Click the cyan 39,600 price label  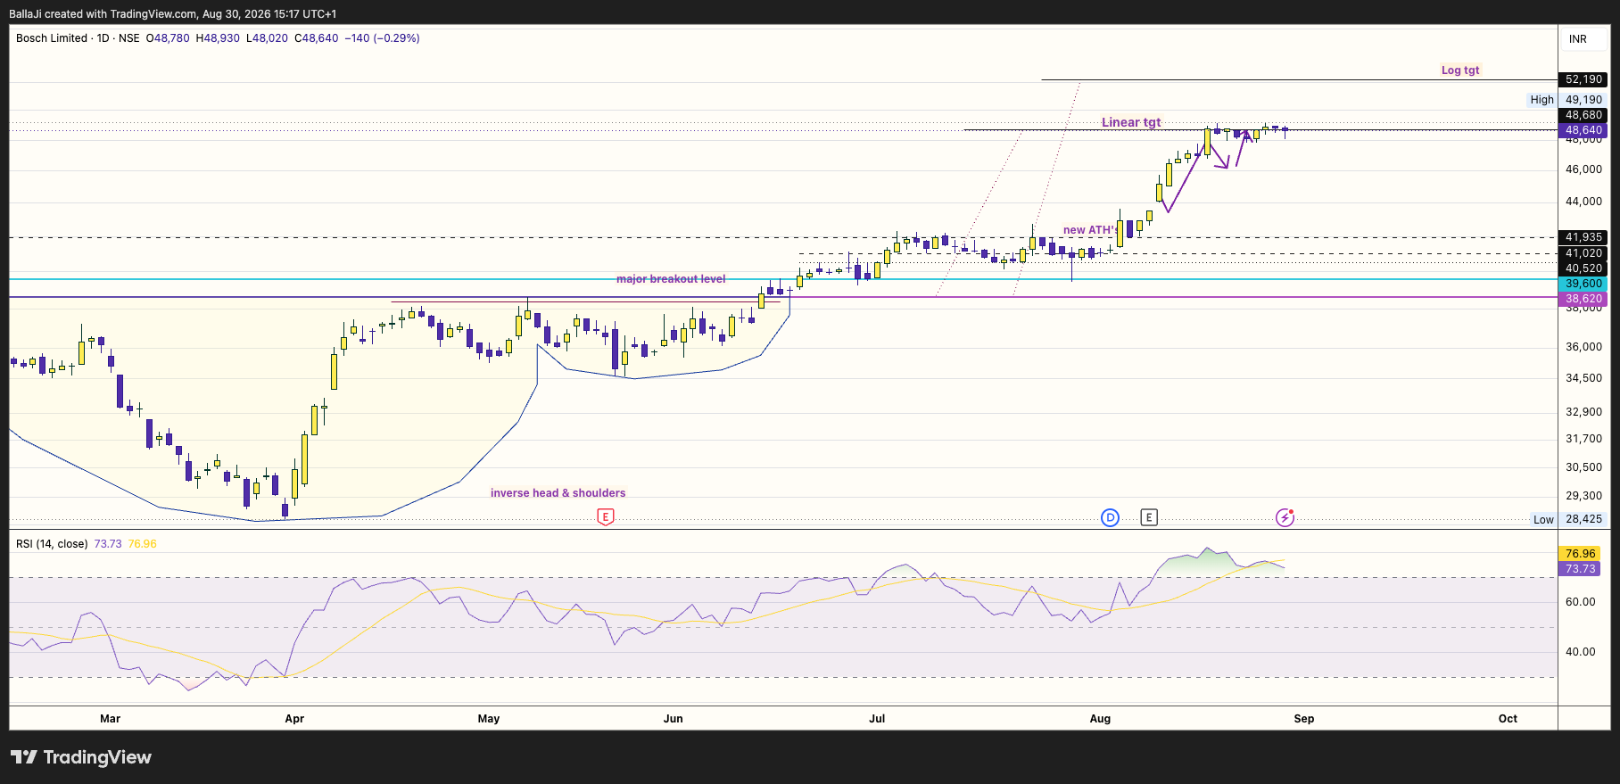(x=1583, y=284)
